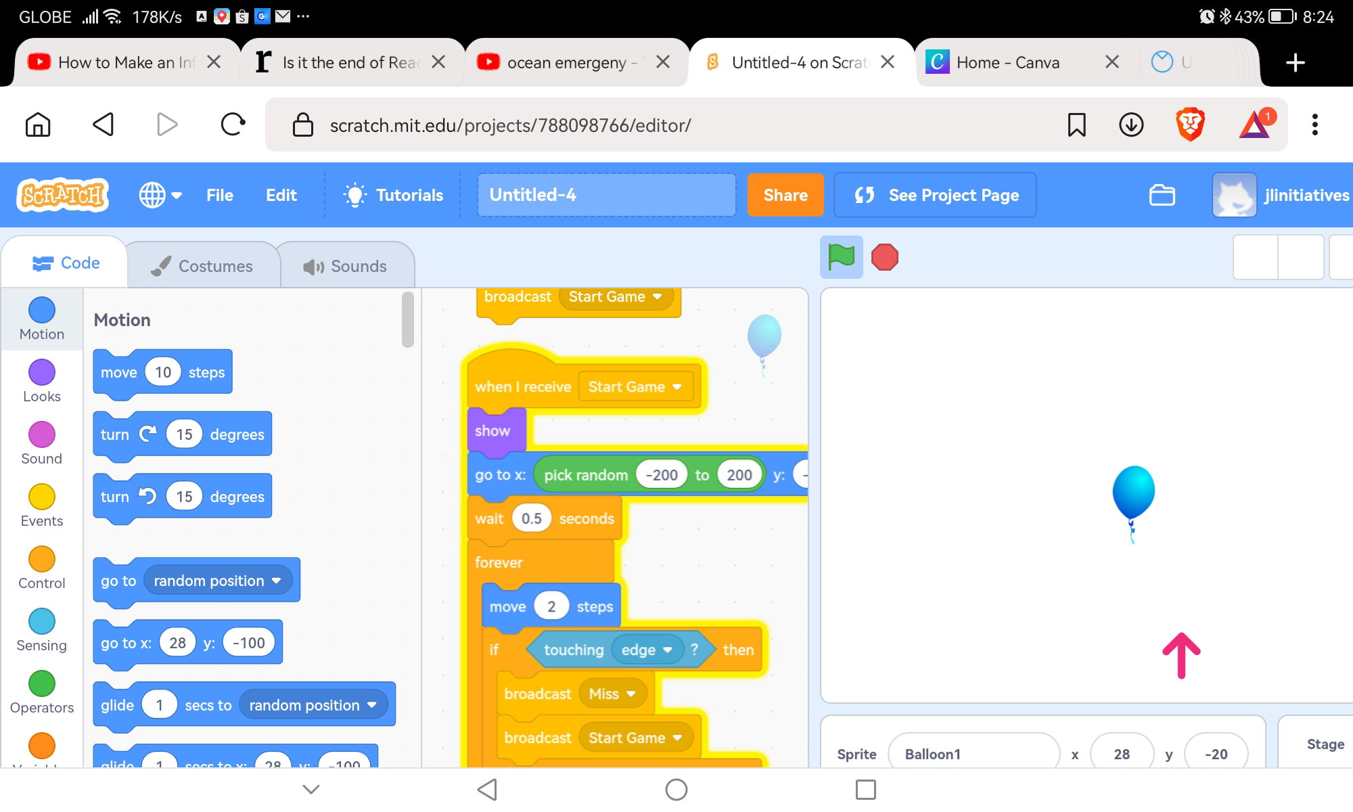Open the Miss dropdown in broadcast block
This screenshot has width=1353, height=812.
(x=612, y=694)
